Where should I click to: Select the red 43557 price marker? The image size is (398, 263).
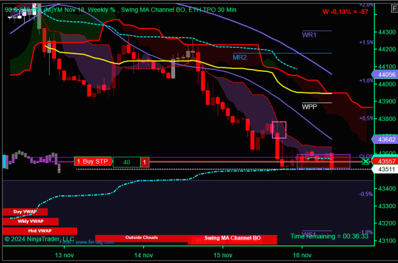[x=385, y=161]
